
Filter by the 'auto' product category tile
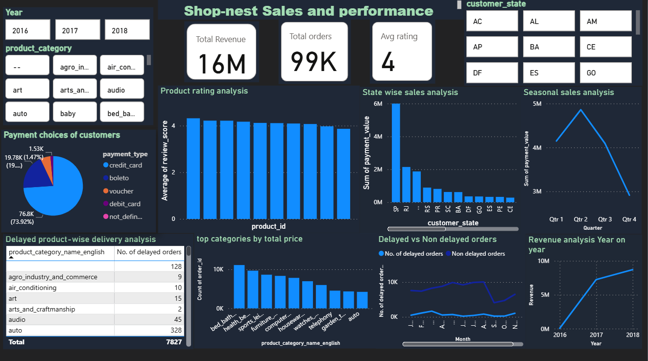click(27, 113)
